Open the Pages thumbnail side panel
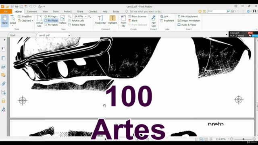Viewport: 258px width, 145px height. [4, 58]
